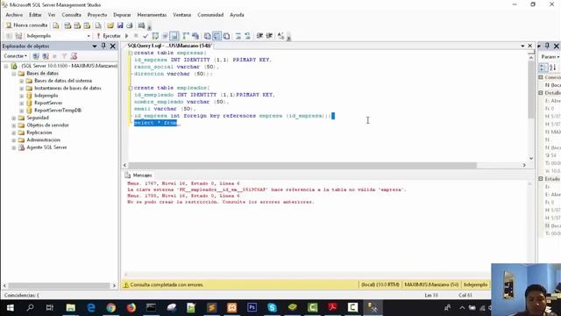Viewport: 561px width, 316px height.
Task: Toggle the Object Explorer pin (auto-hide)
Action: [103, 46]
